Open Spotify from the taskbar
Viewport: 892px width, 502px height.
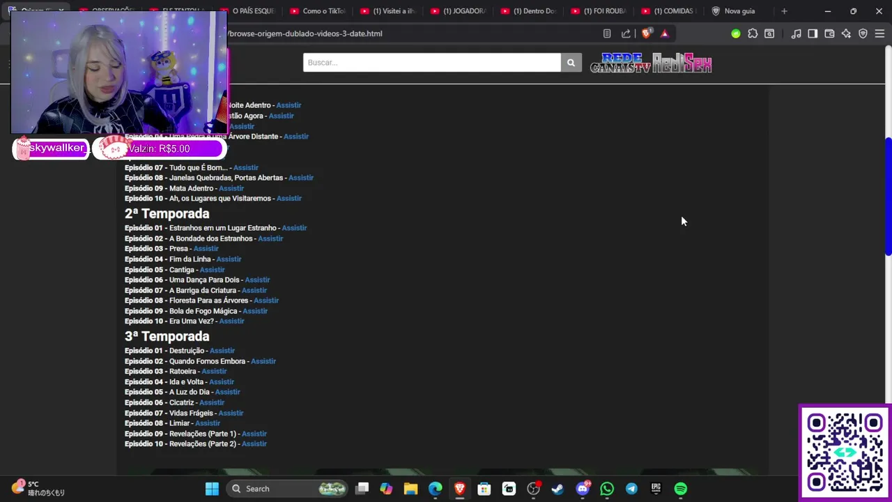coord(681,489)
